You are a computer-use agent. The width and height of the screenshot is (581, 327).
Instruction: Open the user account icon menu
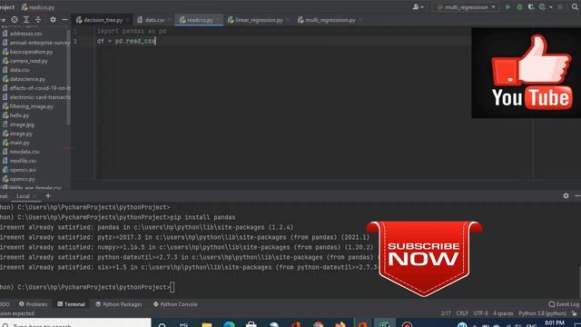tap(418, 7)
